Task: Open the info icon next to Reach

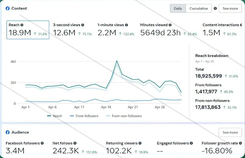Action: [22, 25]
